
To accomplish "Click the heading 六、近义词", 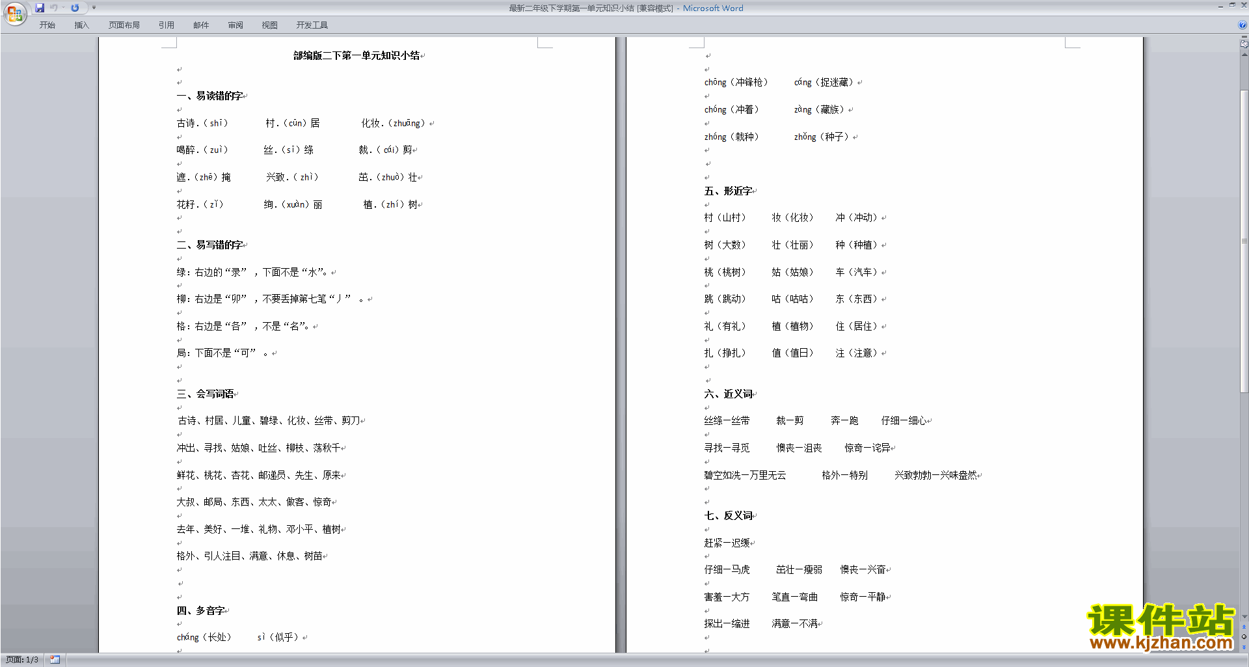I will [728, 394].
